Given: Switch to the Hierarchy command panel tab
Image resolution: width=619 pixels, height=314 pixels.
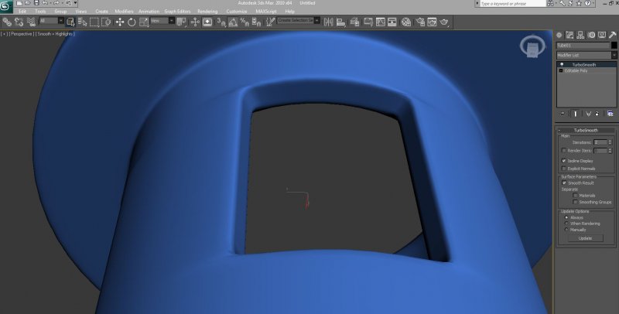Looking at the screenshot, I should (580, 35).
